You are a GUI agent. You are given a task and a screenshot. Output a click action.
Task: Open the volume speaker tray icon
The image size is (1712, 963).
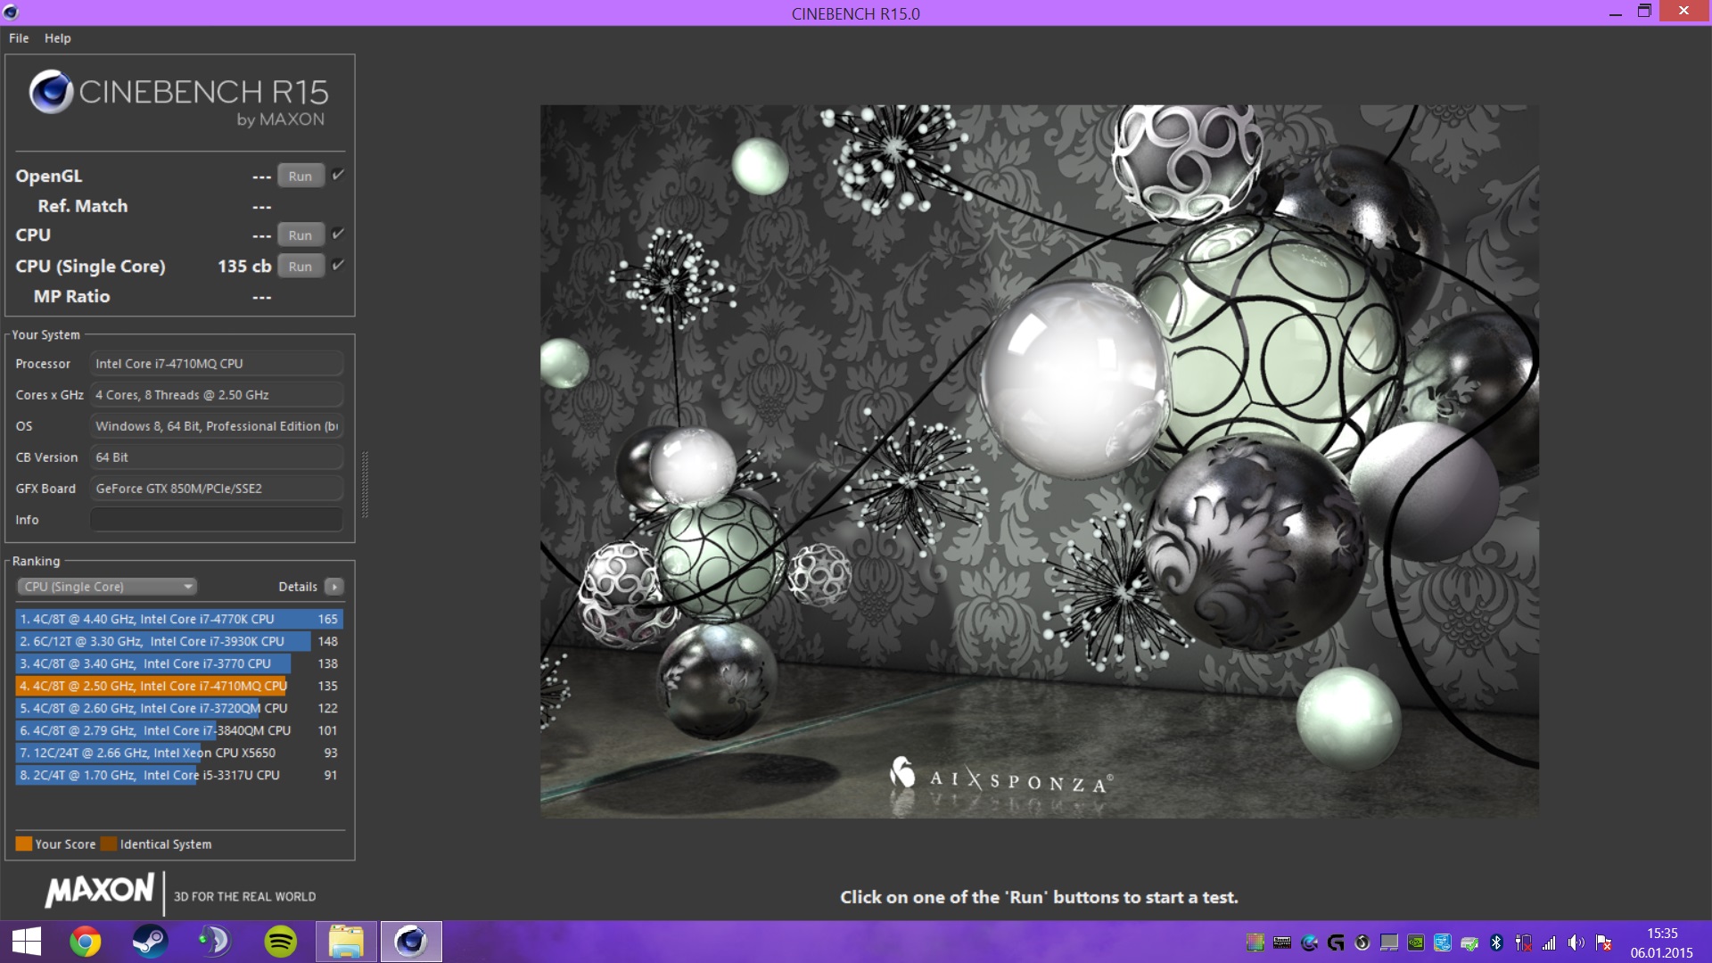[x=1576, y=942]
